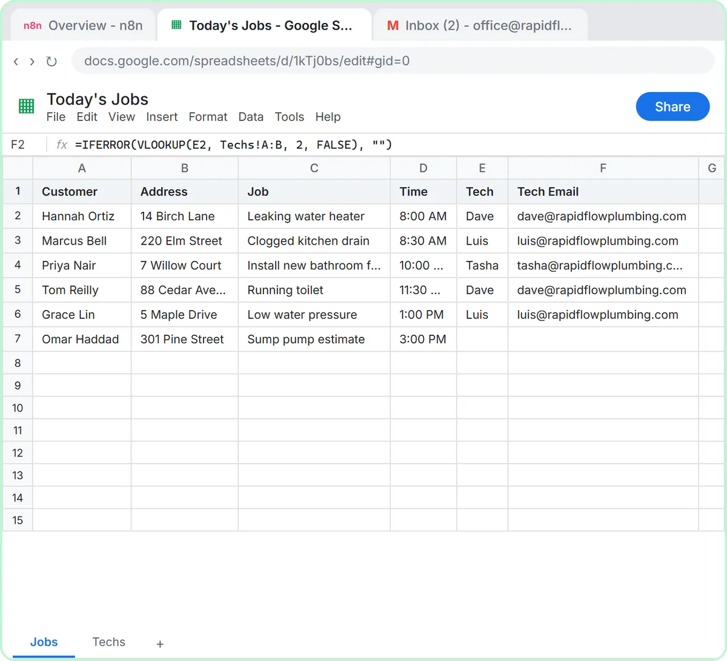Click the Grace Lin cell
Screen dimensions: 727x661
[82, 315]
